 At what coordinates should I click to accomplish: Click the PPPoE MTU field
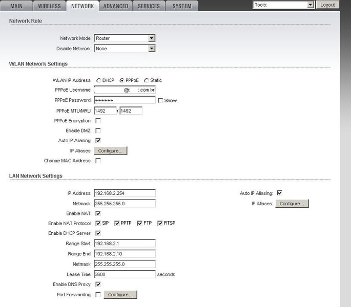(x=105, y=111)
